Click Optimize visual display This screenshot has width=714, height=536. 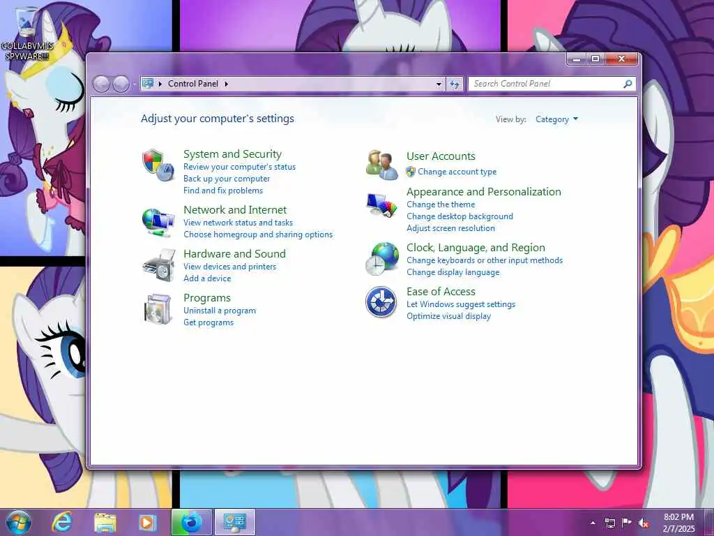[x=448, y=316]
